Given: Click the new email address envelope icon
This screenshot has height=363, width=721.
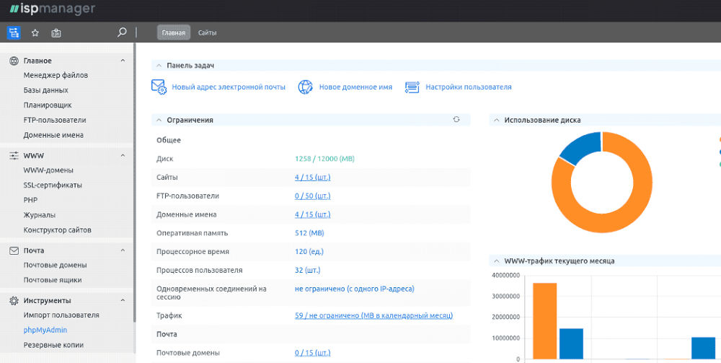Looking at the screenshot, I should pyautogui.click(x=159, y=87).
